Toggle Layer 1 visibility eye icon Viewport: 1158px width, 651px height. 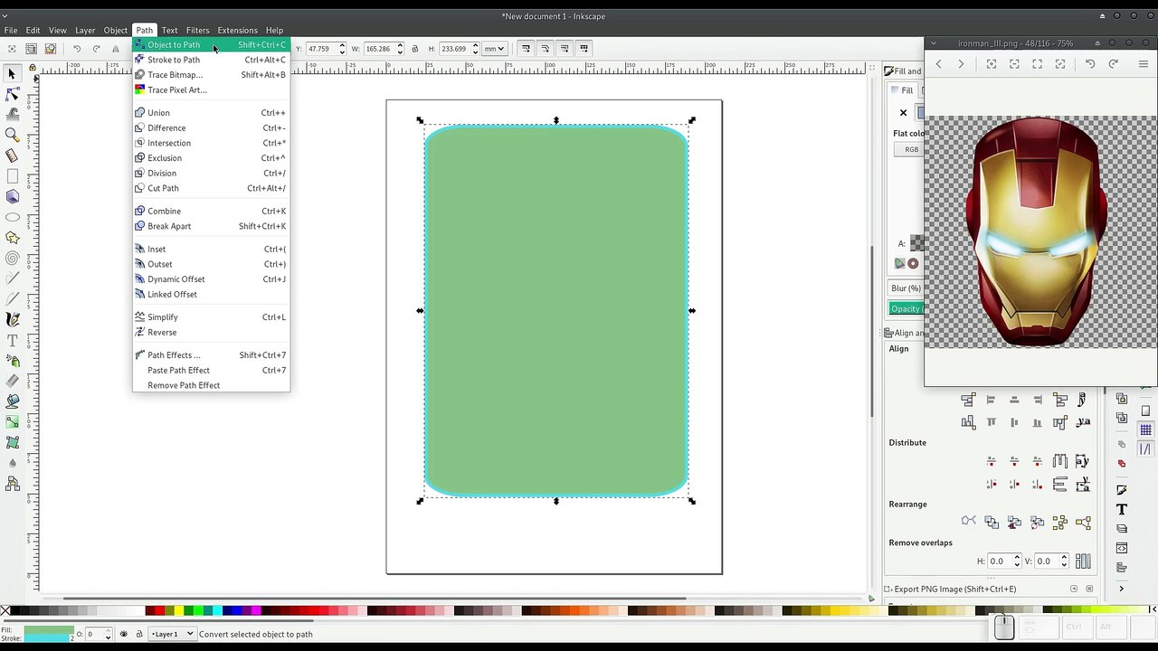pyautogui.click(x=124, y=634)
